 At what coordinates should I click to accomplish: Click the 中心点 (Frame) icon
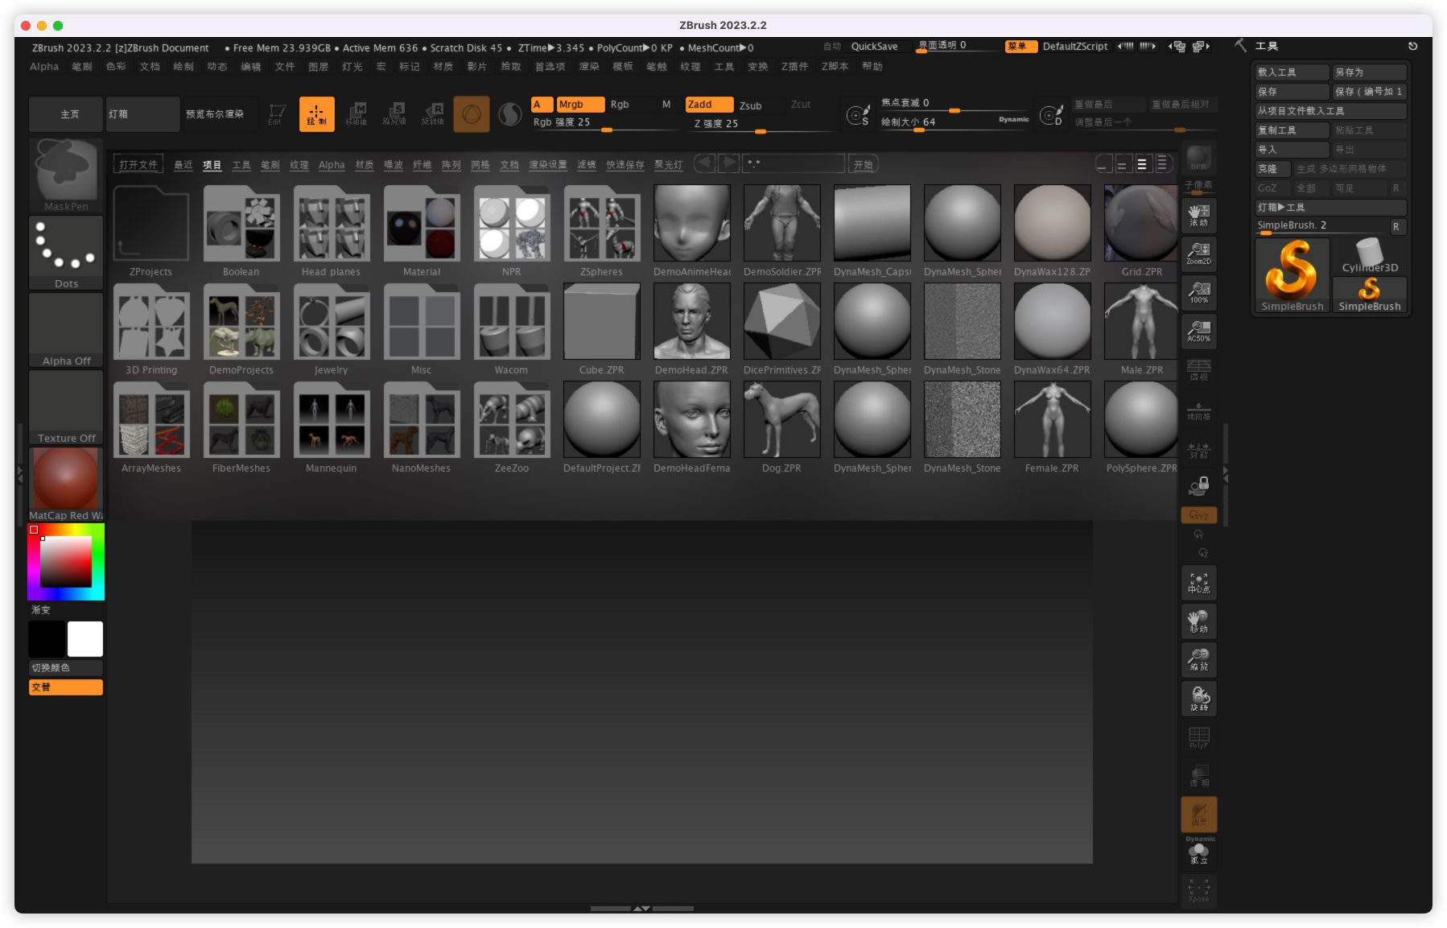point(1198,583)
